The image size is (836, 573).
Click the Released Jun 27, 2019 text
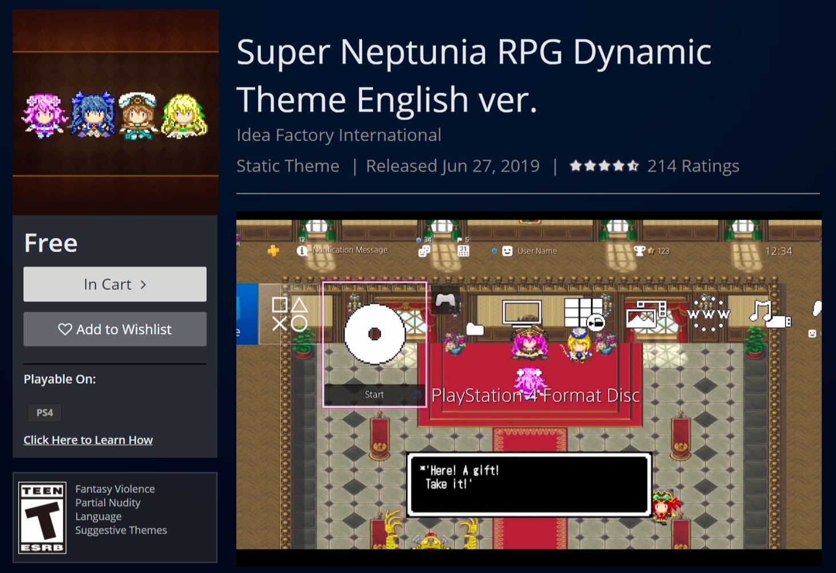point(453,166)
